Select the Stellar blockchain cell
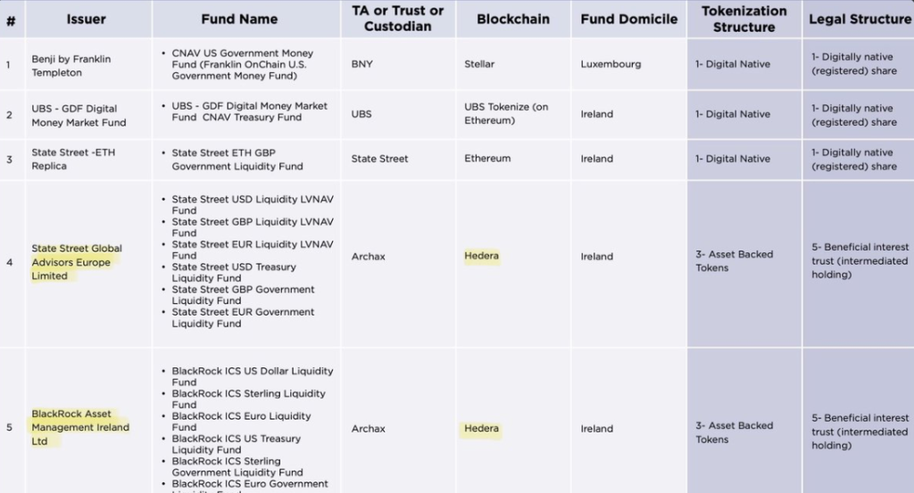914x493 pixels. click(479, 64)
